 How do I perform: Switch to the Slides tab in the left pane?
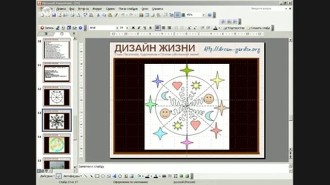click(x=62, y=33)
